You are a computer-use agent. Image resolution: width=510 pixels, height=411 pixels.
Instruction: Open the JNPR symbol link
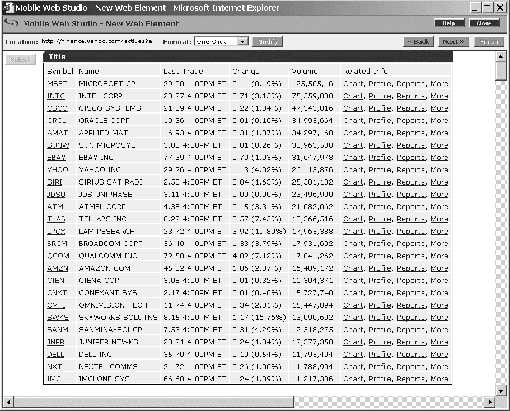[55, 342]
